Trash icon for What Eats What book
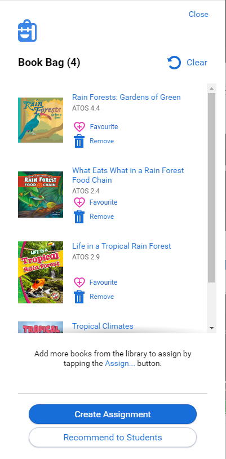 pyautogui.click(x=79, y=217)
